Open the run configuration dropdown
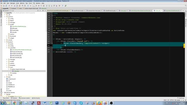 click(x=34, y=6)
